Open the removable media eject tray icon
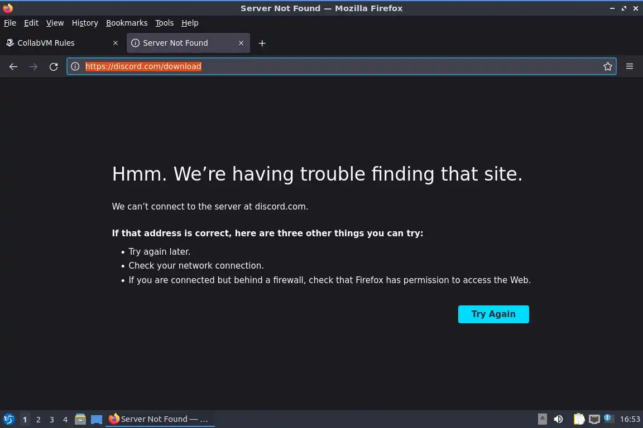643x428 pixels. 542,419
